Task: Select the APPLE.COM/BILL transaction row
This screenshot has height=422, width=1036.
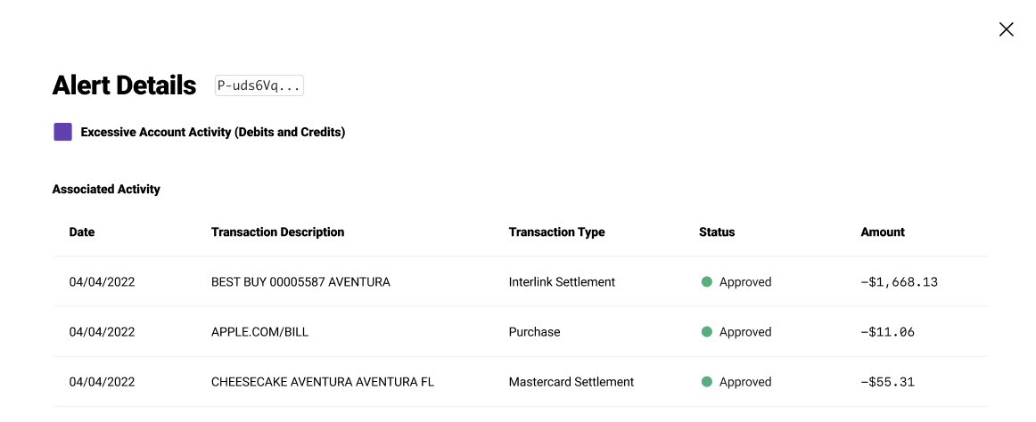Action: coord(259,332)
